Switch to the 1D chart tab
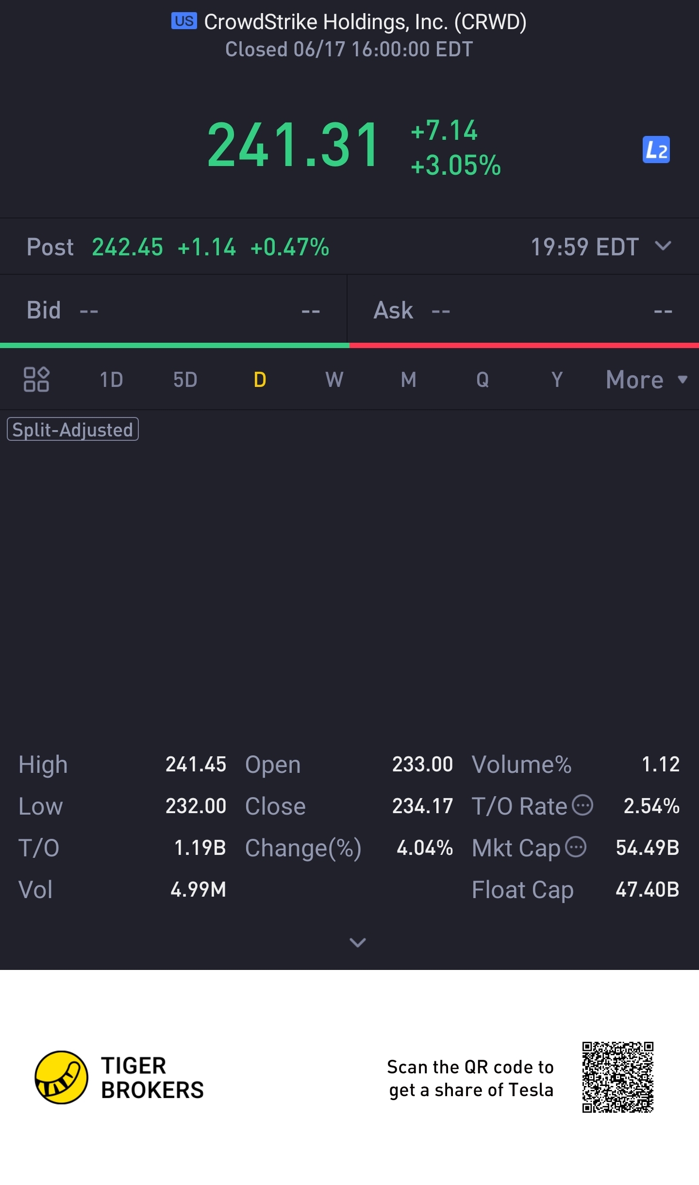699x1185 pixels. coord(111,380)
